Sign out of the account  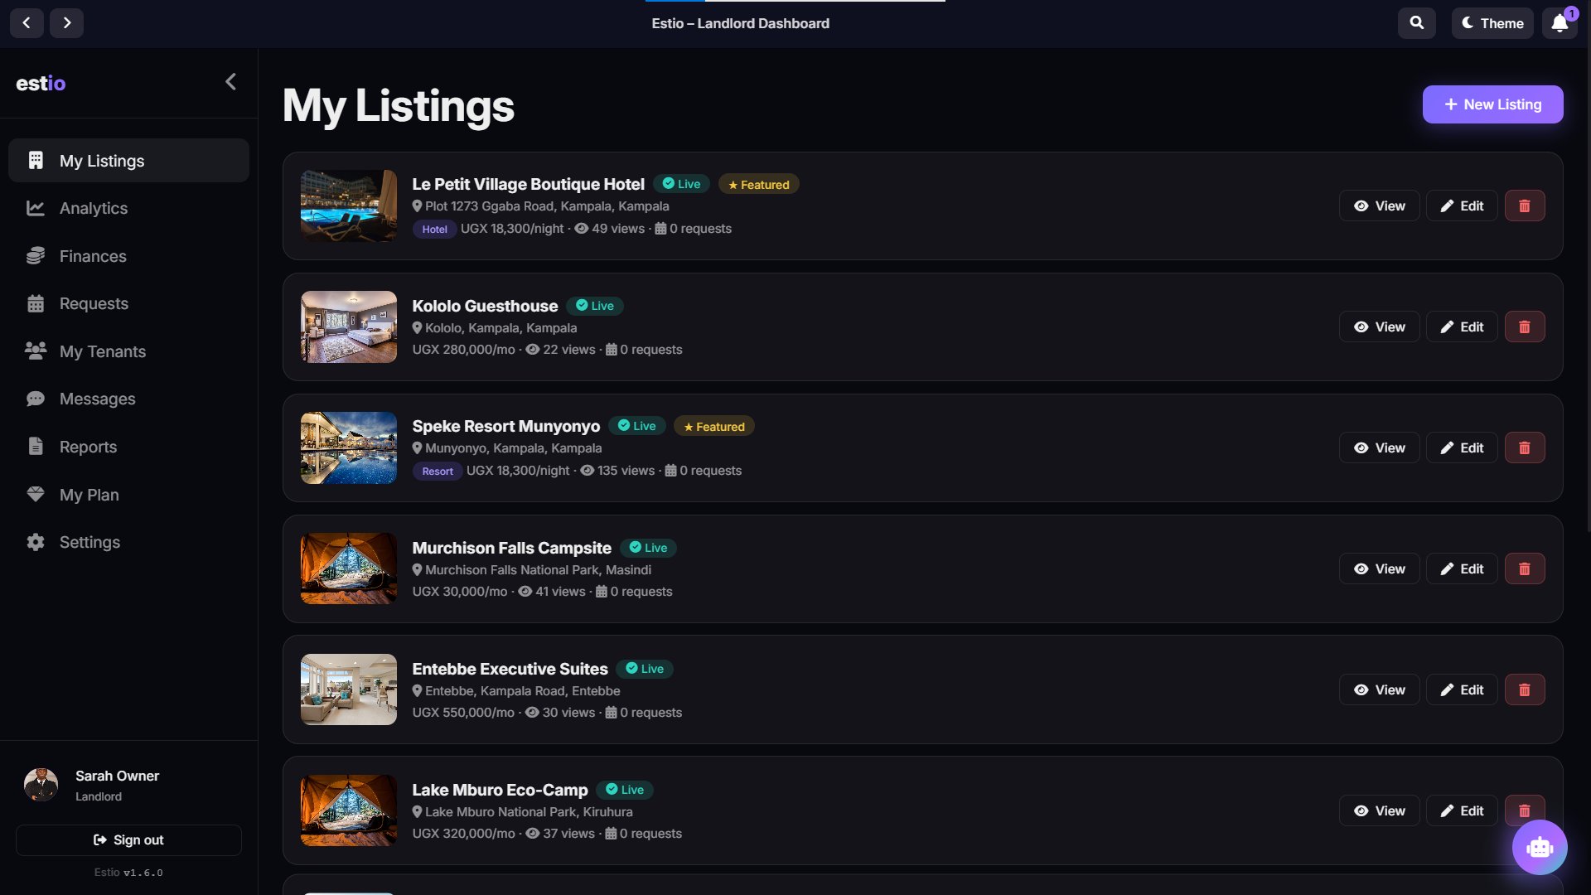[128, 839]
